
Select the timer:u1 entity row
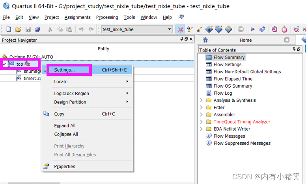[32, 78]
